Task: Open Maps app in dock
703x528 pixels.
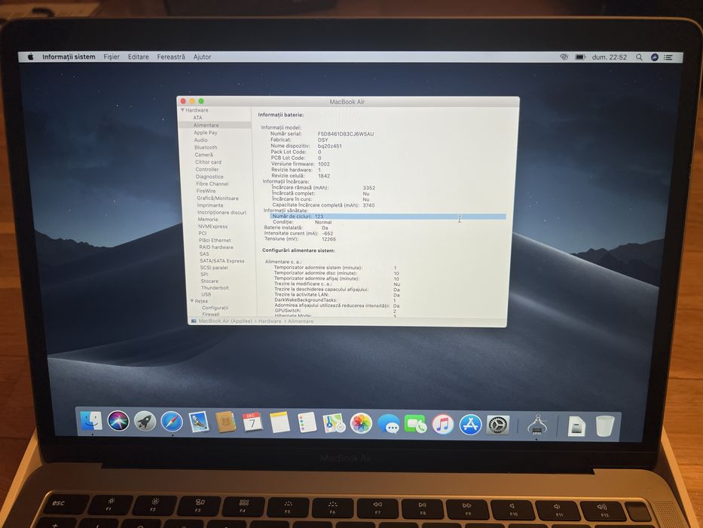Action: (x=334, y=423)
